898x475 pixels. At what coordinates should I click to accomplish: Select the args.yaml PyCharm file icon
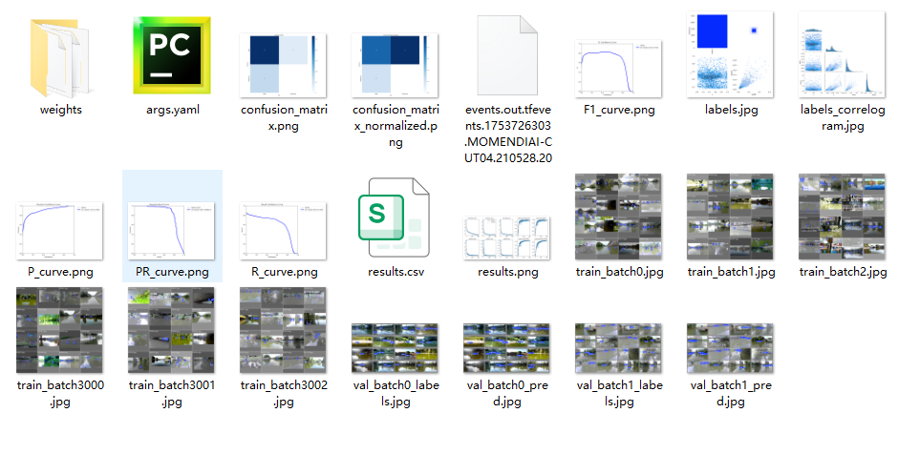tap(172, 55)
